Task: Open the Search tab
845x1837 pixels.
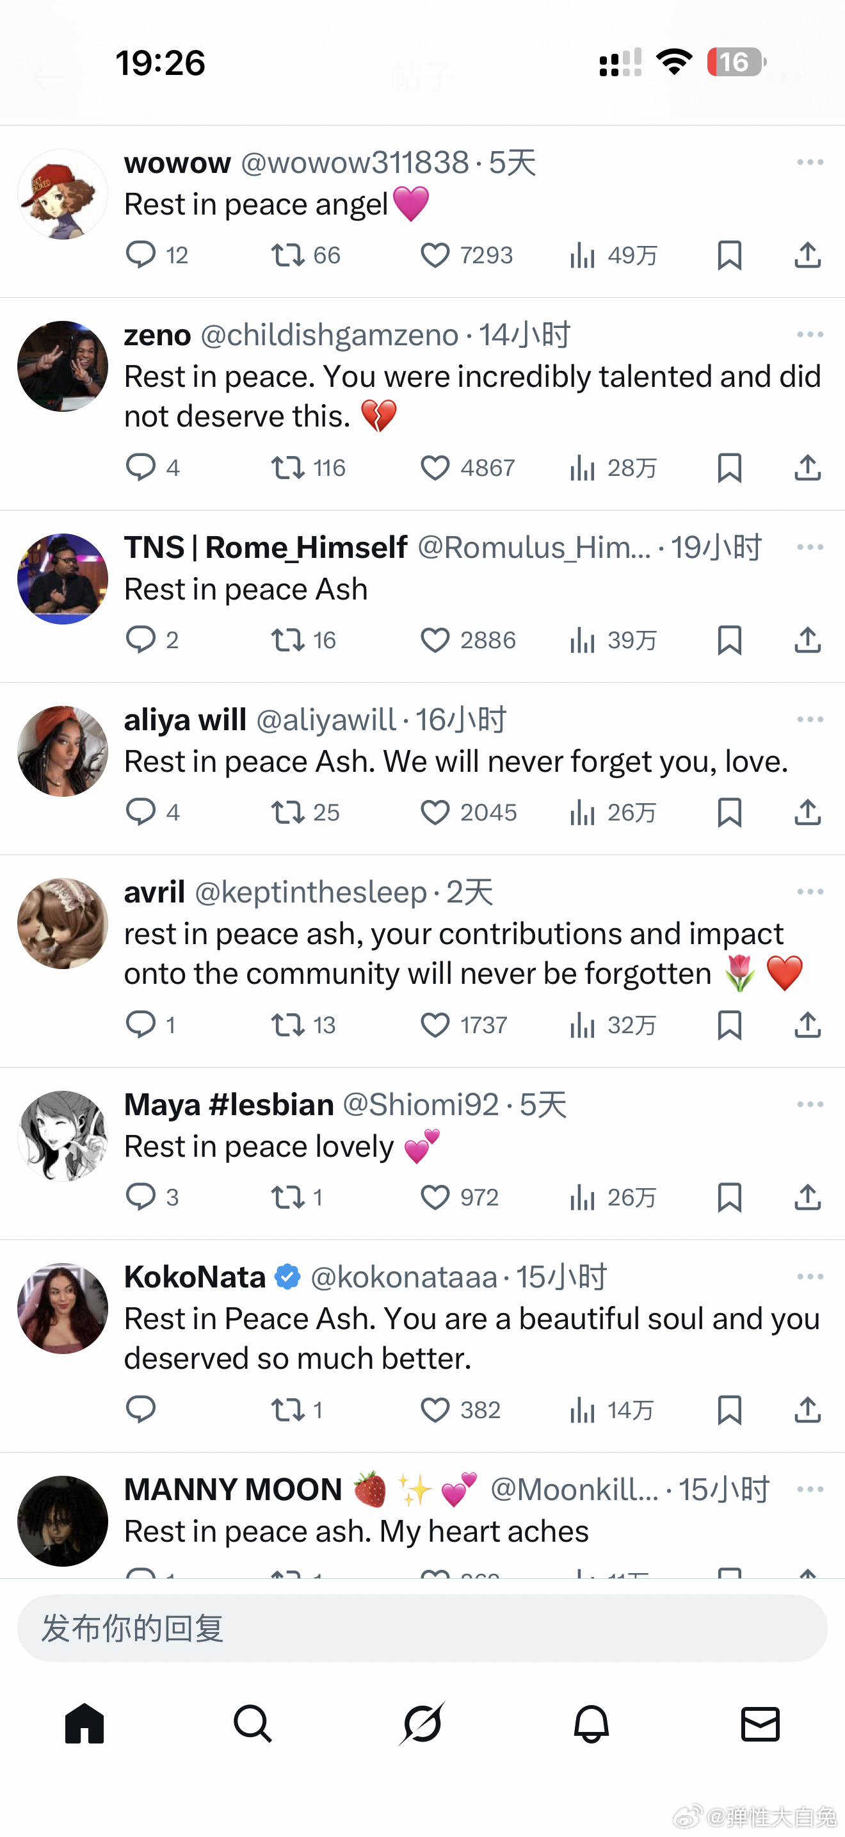Action: (253, 1724)
